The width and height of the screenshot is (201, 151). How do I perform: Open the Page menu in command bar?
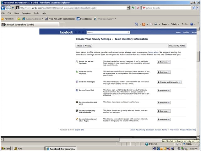(x=165, y=24)
